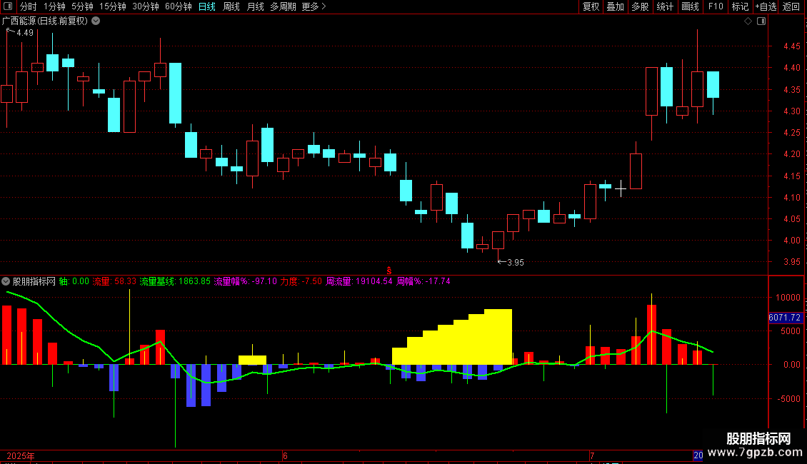
Task: Open the 多股 multi-stock view
Action: point(640,6)
